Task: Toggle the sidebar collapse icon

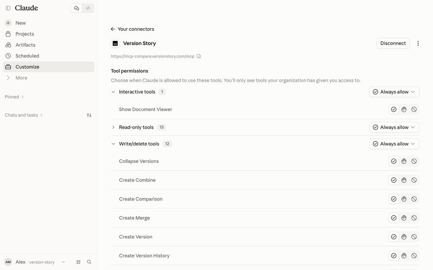Action: pyautogui.click(x=8, y=8)
